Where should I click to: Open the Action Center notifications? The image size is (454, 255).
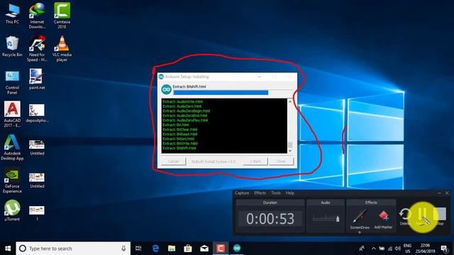click(445, 249)
